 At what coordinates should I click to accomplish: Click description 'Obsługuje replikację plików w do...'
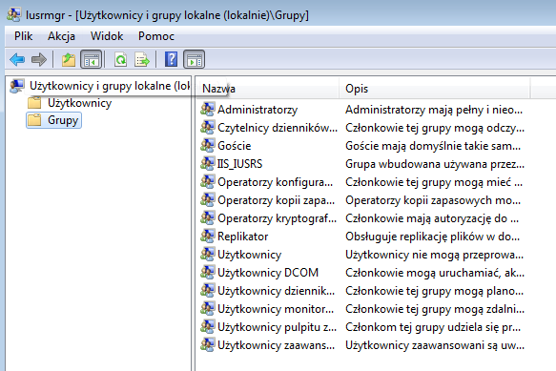point(432,237)
